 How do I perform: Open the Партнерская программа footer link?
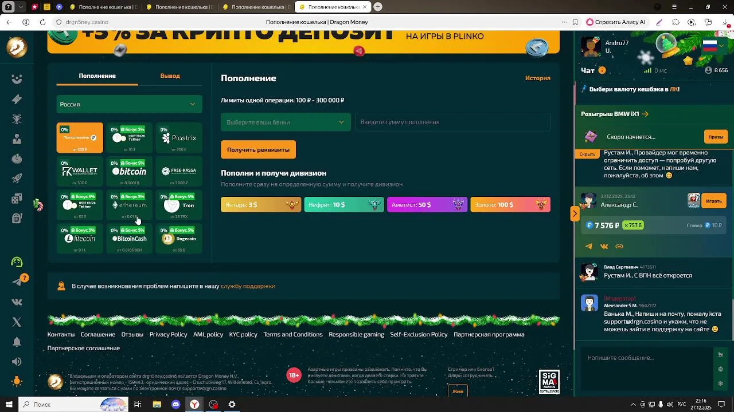[x=489, y=334]
